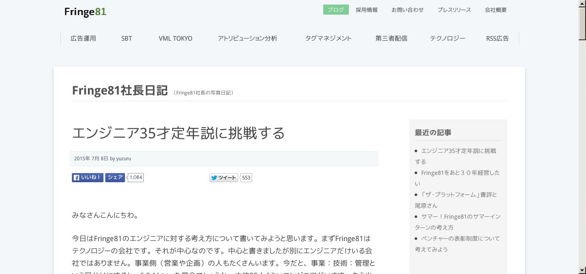Open 会社概要 in header
This screenshot has width=586, height=274.
click(496, 10)
